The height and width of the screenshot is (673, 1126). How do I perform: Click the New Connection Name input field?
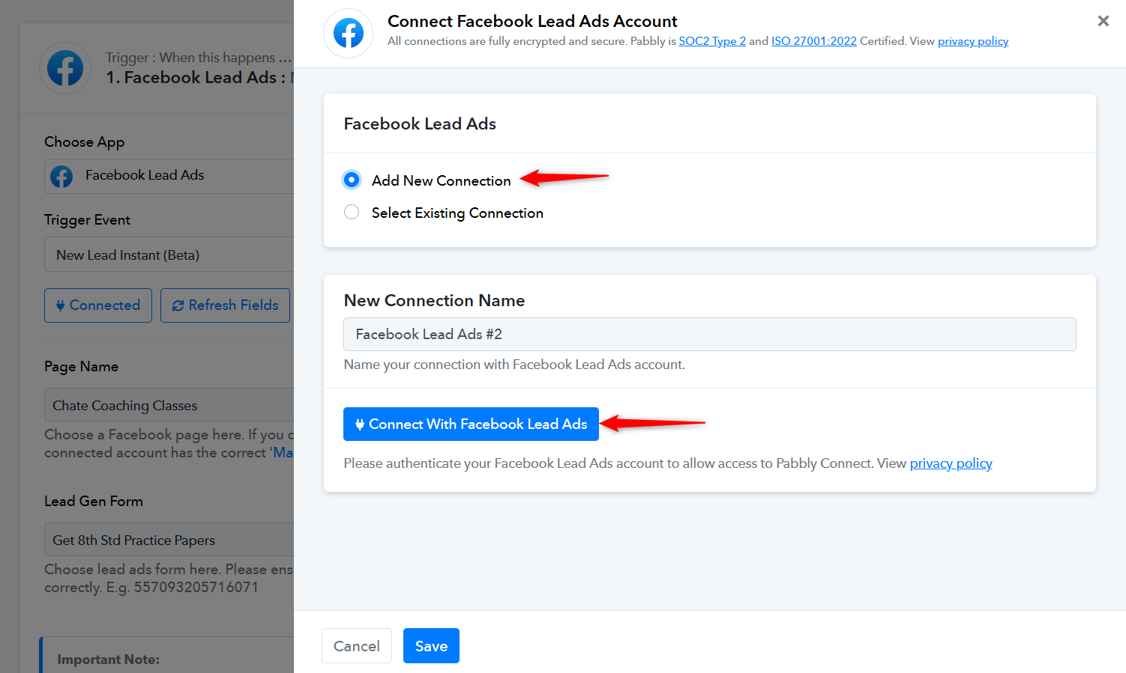click(710, 334)
